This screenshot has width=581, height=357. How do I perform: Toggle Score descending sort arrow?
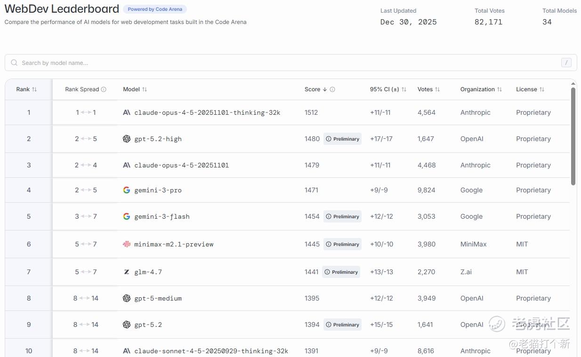325,89
